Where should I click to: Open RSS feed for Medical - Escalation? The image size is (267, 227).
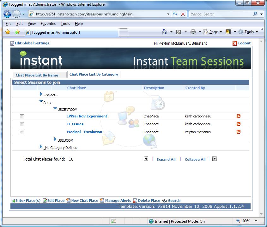click(238, 132)
